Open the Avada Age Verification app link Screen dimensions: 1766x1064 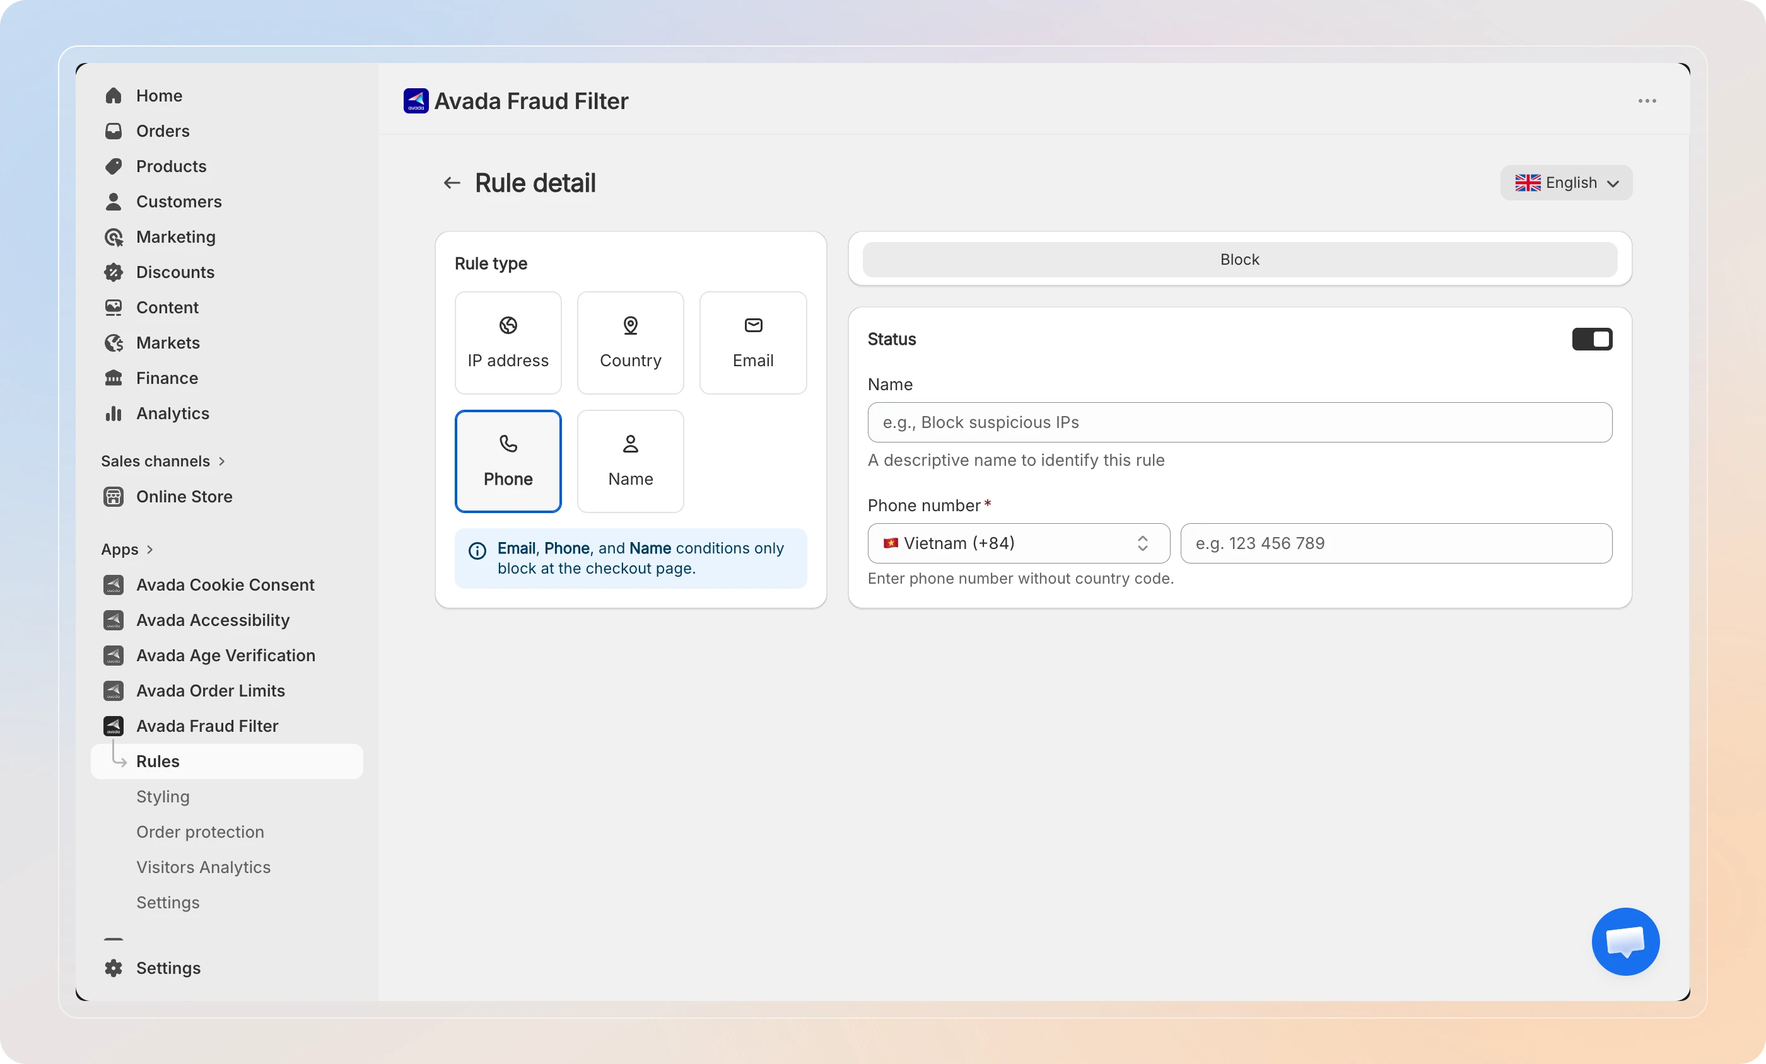[x=226, y=656]
